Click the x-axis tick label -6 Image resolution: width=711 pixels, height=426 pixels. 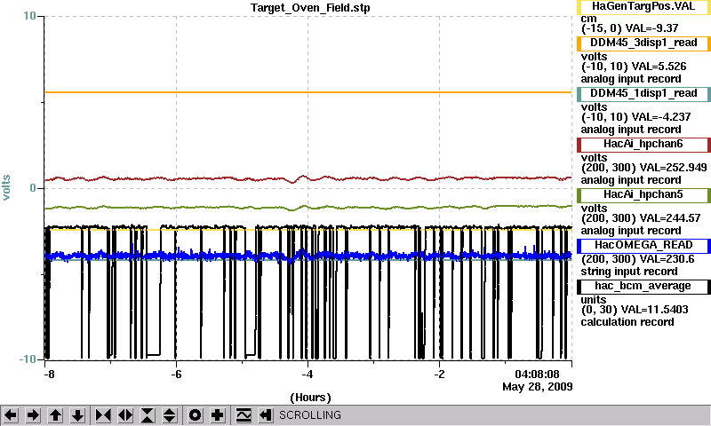pos(176,375)
